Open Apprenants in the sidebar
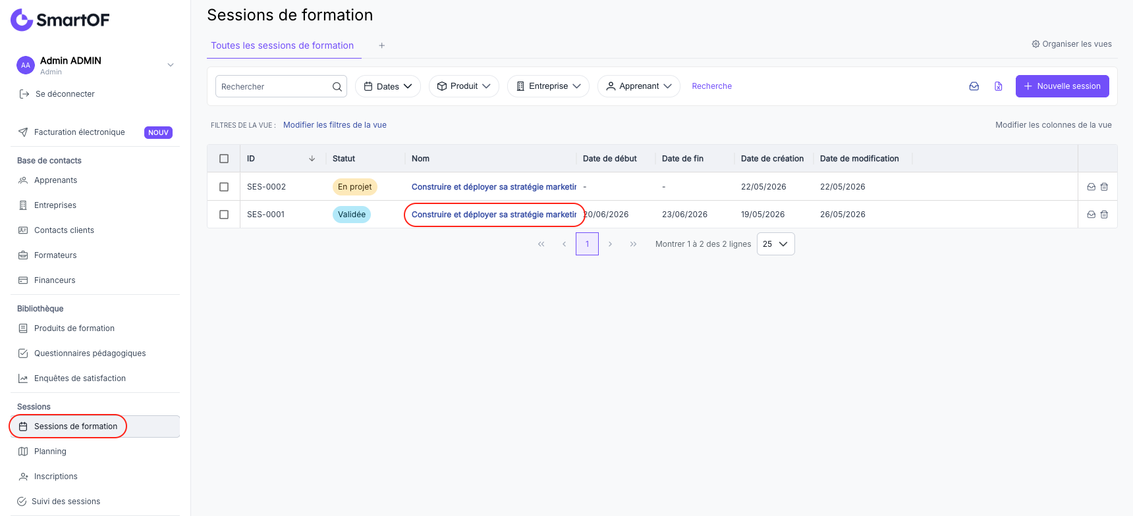 click(55, 180)
